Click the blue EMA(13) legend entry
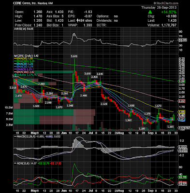The image size is (190, 193). click(x=23, y=67)
